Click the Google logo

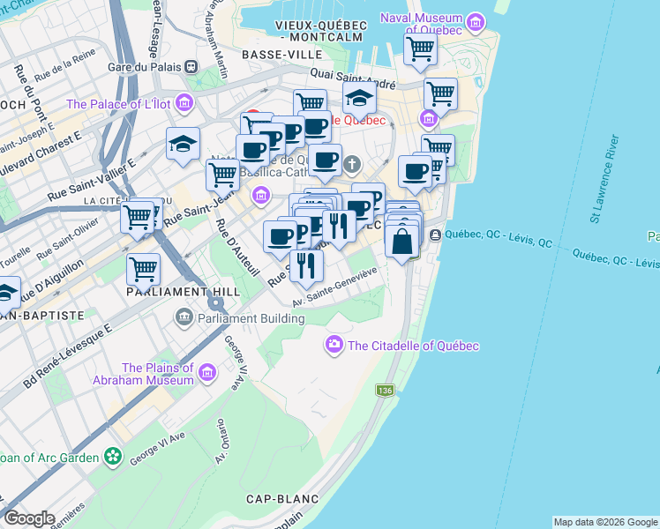click(29, 519)
